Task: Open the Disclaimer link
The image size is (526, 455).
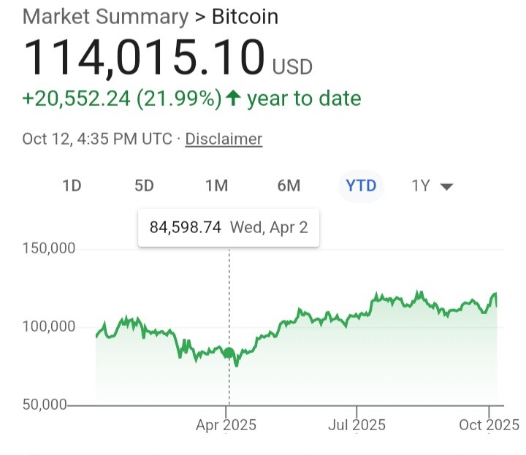Action: point(224,139)
